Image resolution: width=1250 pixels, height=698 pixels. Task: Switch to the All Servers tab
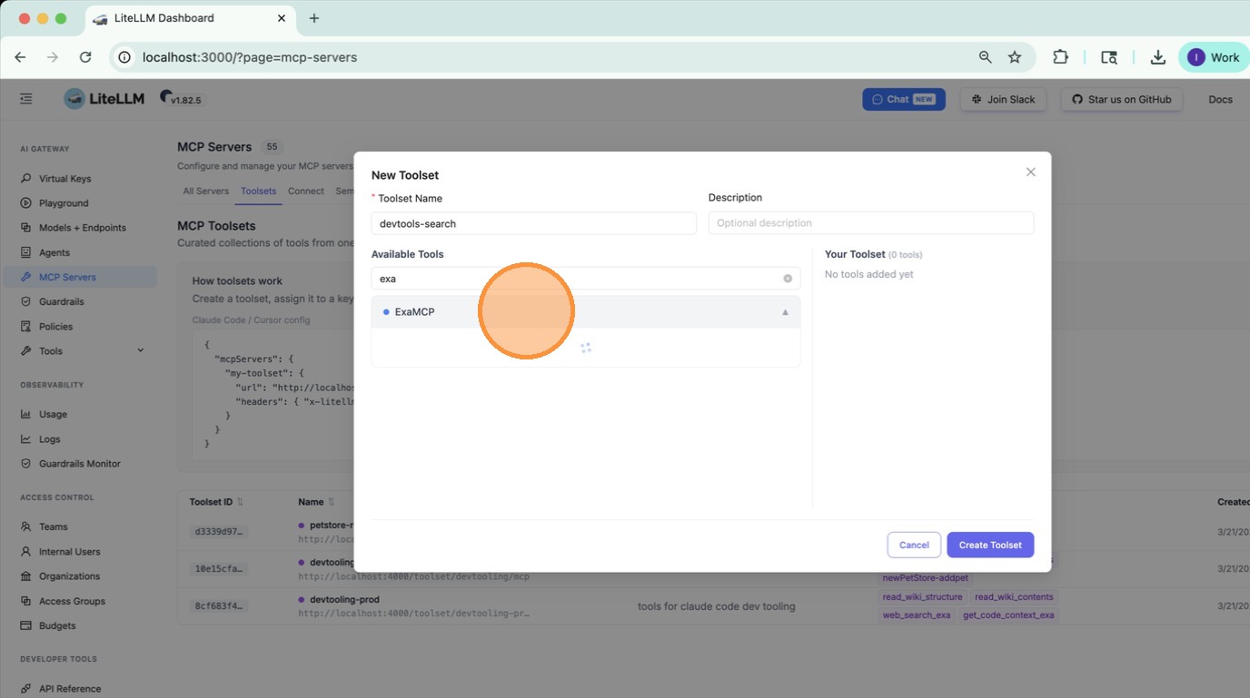(206, 192)
